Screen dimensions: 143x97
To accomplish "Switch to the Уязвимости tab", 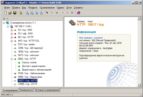I will [x=26, y=90].
